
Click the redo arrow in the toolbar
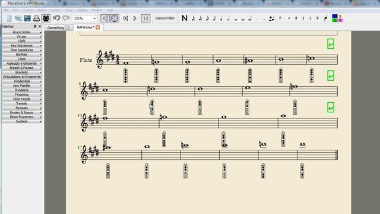(66, 18)
